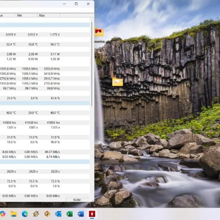Launch Microsoft Edge from the taskbar
Image resolution: width=220 pixels, height=220 pixels.
pyautogui.click(x=25, y=213)
